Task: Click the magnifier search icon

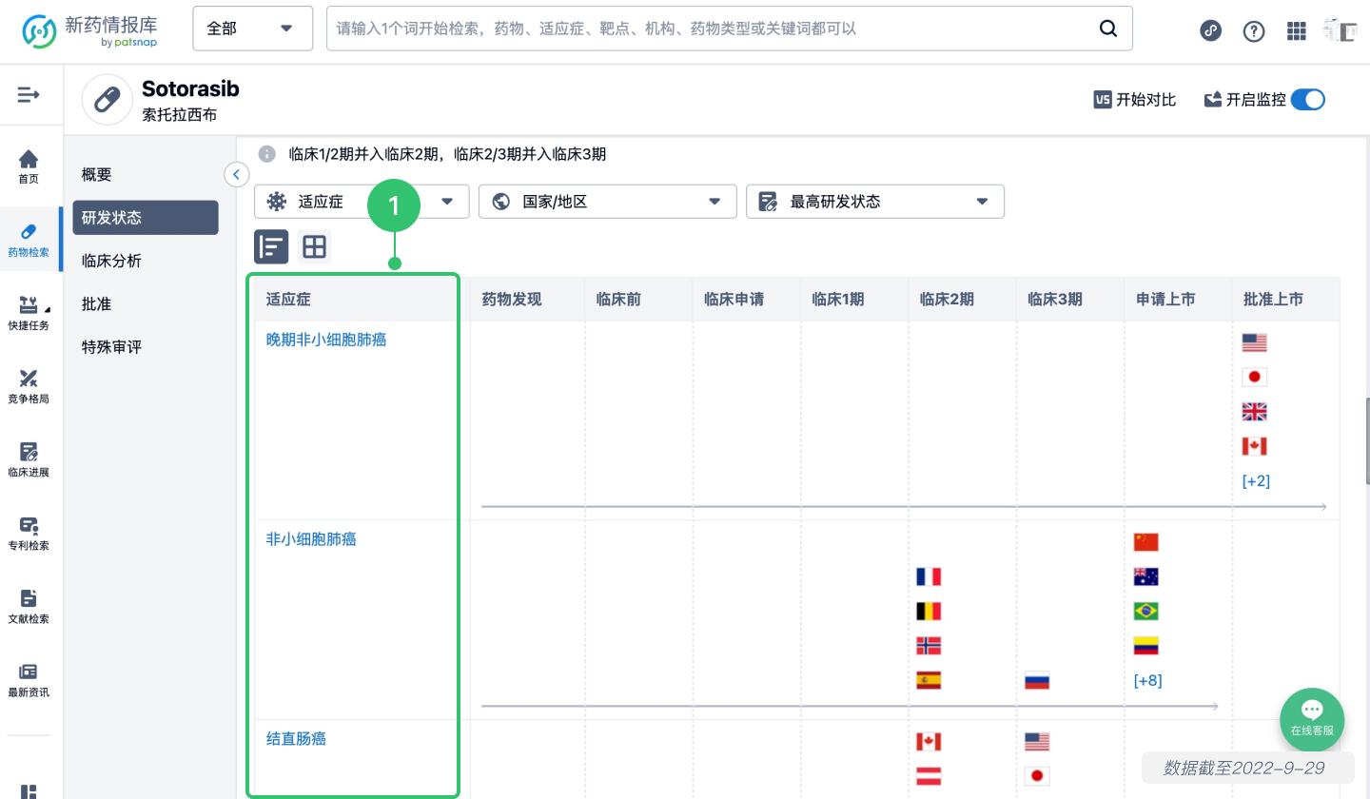Action: [1108, 29]
